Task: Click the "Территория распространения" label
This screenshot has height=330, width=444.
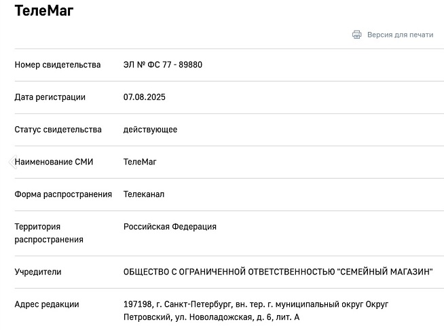Action: [49, 233]
